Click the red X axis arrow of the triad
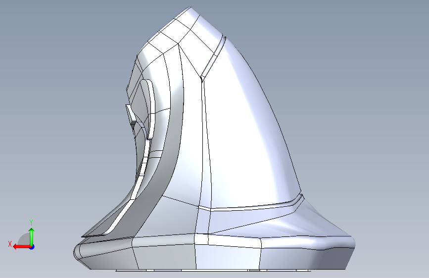The width and height of the screenshot is (429, 278). [22, 247]
